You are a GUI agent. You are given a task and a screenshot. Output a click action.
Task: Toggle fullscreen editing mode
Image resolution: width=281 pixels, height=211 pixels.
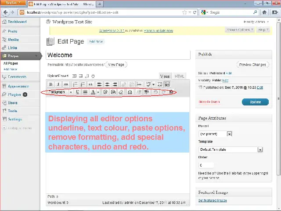point(160,84)
